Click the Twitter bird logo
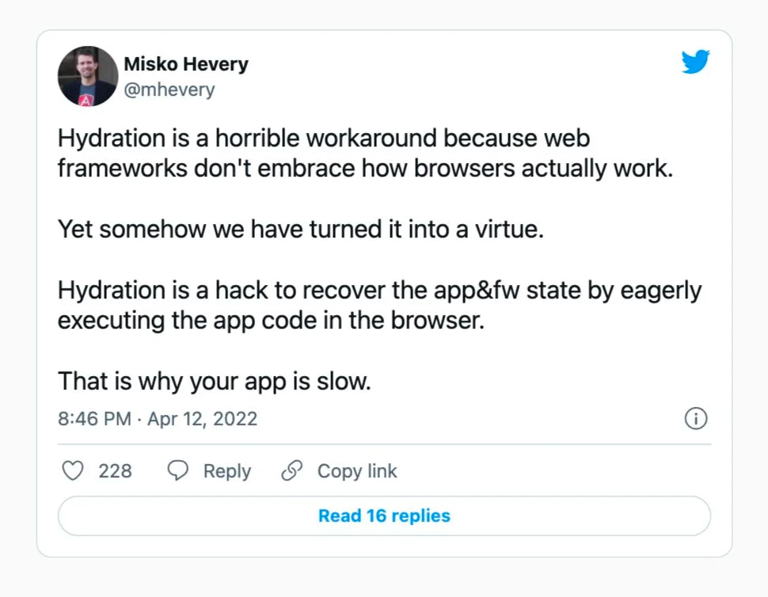This screenshot has width=768, height=597. tap(695, 62)
